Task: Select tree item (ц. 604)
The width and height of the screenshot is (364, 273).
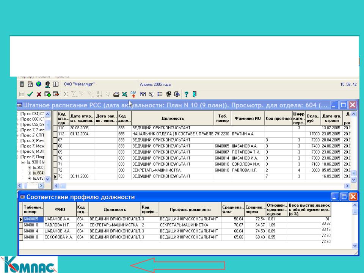Action: [39, 173]
